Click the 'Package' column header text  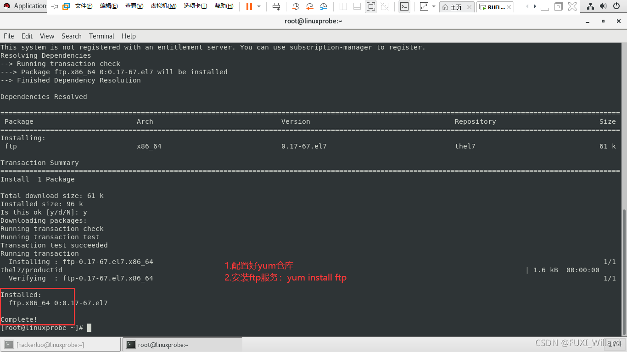coord(19,121)
